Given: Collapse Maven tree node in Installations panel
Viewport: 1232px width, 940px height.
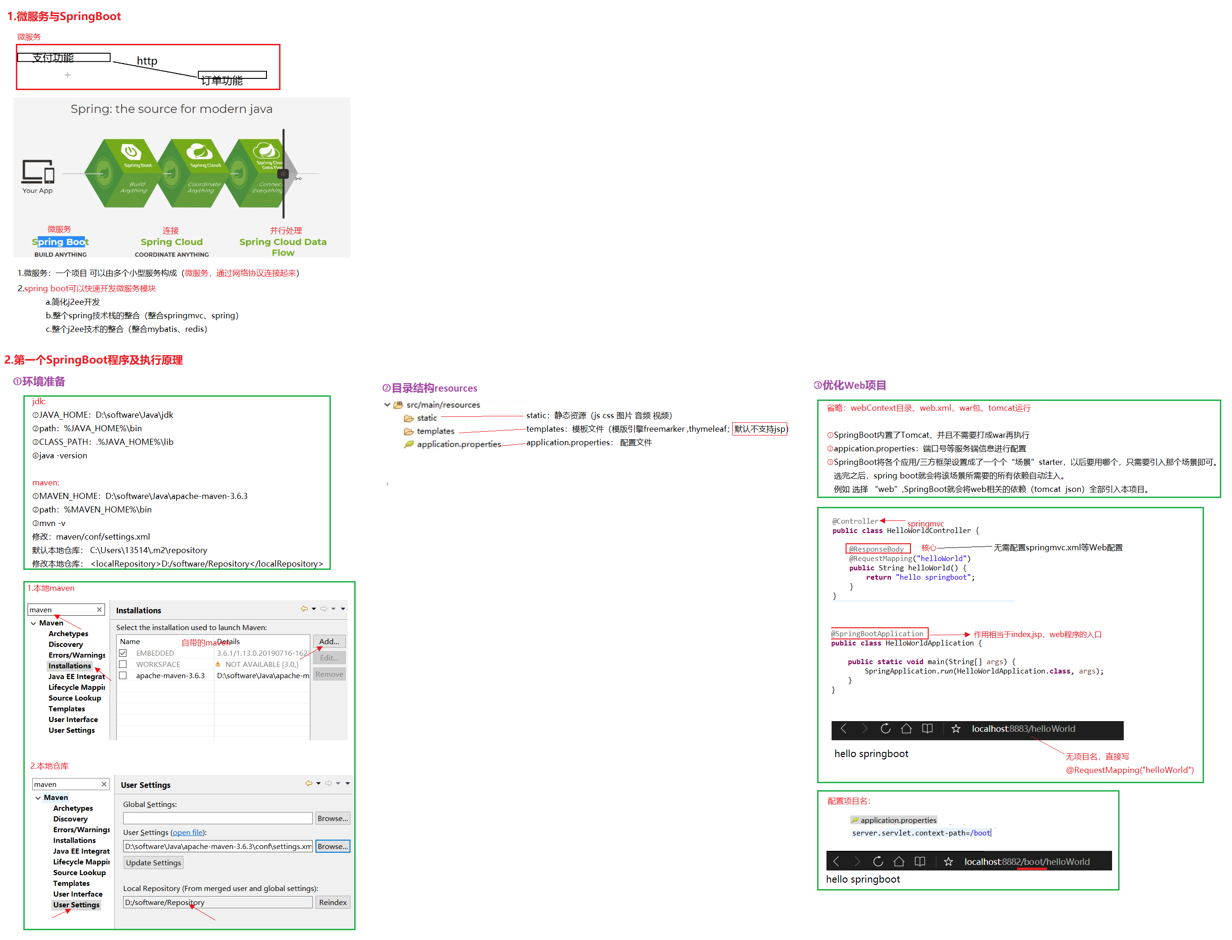Looking at the screenshot, I should point(34,623).
